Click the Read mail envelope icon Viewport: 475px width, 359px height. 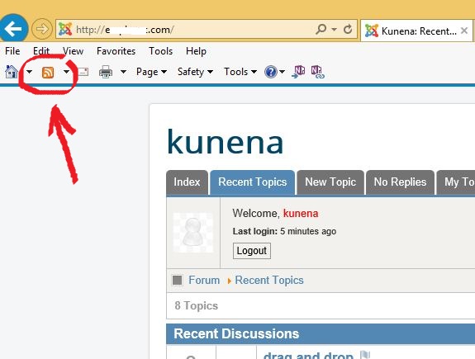[x=83, y=72]
